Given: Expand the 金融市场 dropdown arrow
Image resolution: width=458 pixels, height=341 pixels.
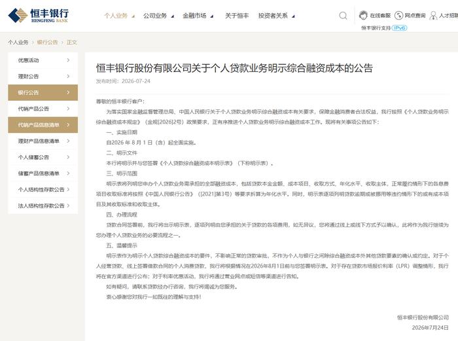Looking at the screenshot, I should click(x=212, y=16).
